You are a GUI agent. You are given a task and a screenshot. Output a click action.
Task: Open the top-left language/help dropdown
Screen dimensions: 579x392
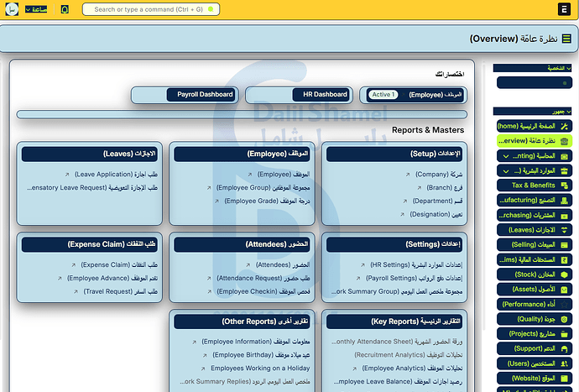tap(36, 9)
